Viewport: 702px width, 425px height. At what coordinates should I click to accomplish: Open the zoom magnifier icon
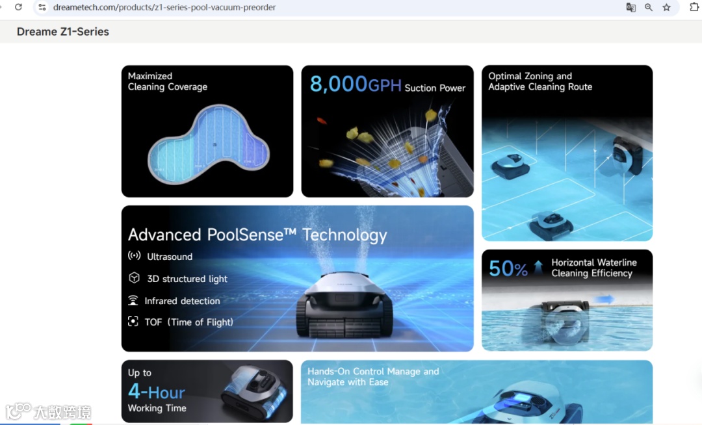[648, 7]
